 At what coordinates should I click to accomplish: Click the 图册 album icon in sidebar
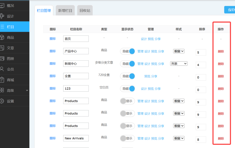(x=2, y=59)
